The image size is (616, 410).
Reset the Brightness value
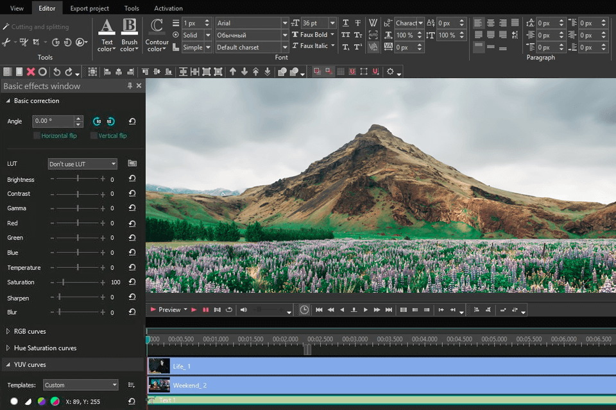point(132,179)
